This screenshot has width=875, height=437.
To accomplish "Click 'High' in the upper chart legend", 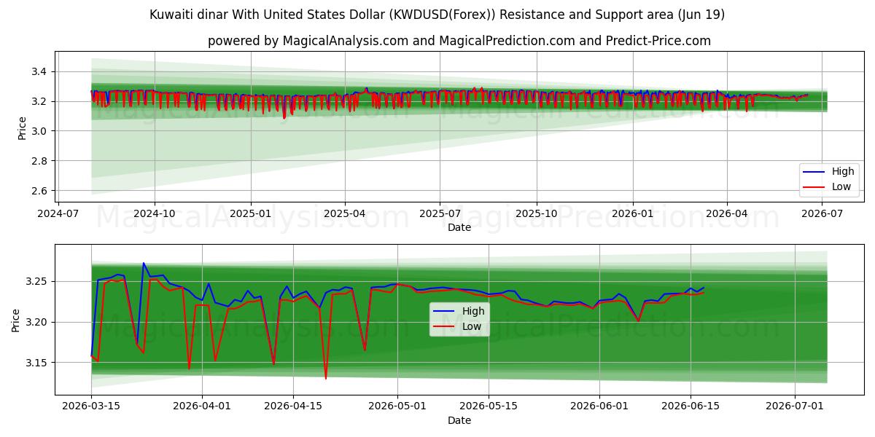I will tap(843, 172).
